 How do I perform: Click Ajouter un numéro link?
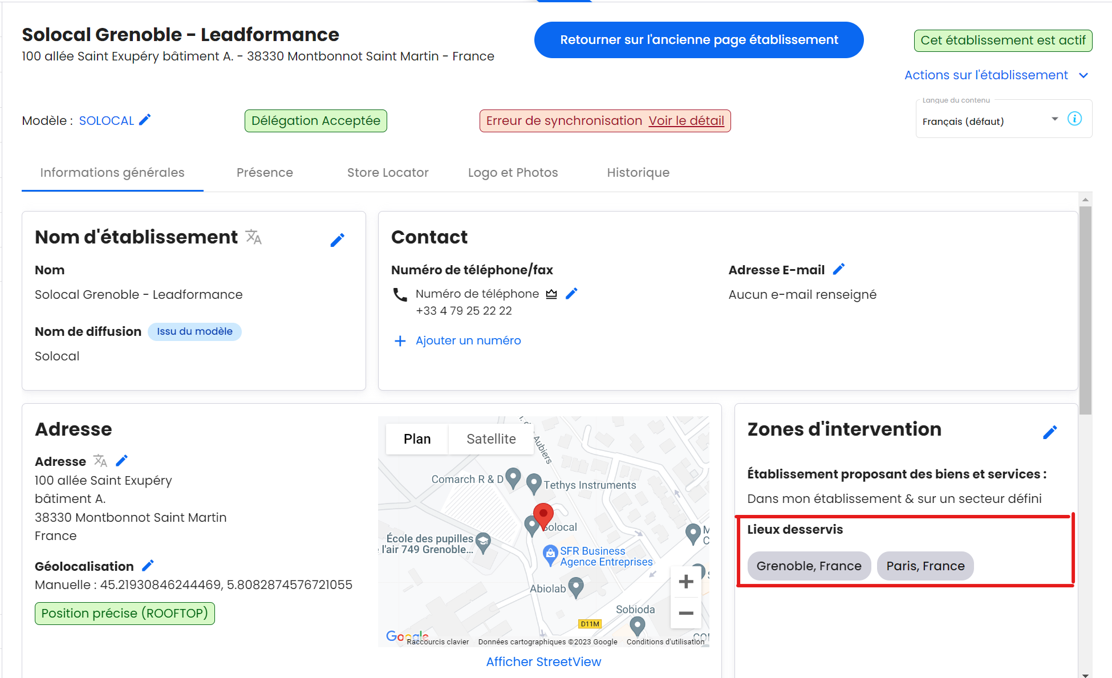point(468,340)
